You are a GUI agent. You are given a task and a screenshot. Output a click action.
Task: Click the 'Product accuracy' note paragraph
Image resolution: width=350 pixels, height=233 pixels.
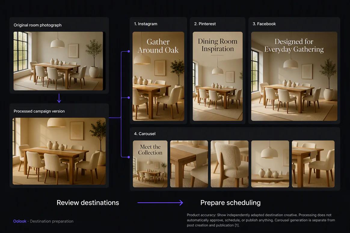coord(261,220)
